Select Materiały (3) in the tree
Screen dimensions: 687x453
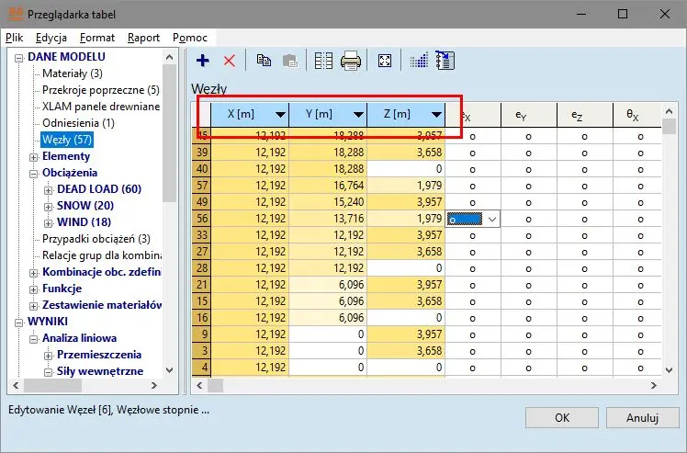[73, 74]
